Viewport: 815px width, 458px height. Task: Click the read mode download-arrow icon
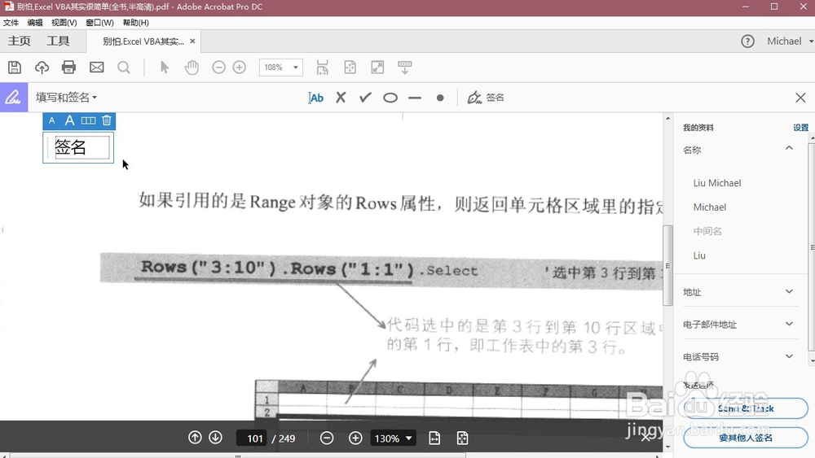[404, 68]
